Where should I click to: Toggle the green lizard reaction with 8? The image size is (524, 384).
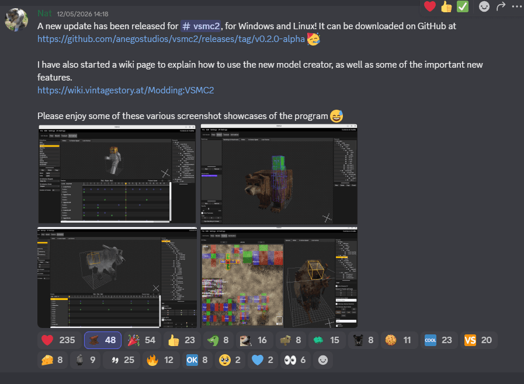pyautogui.click(x=218, y=340)
